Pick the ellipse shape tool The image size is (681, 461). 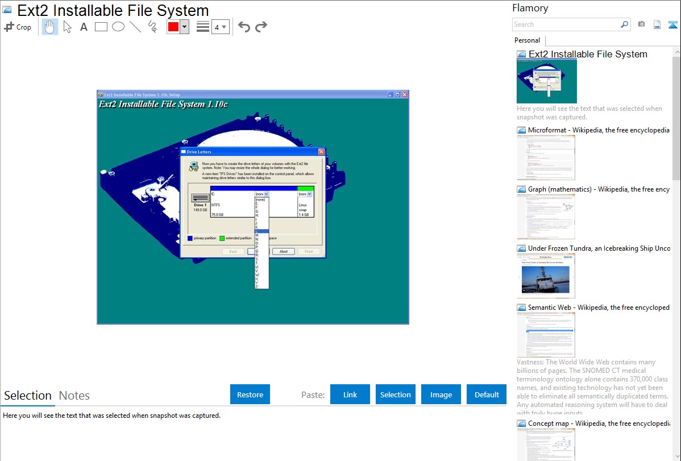pyautogui.click(x=118, y=27)
